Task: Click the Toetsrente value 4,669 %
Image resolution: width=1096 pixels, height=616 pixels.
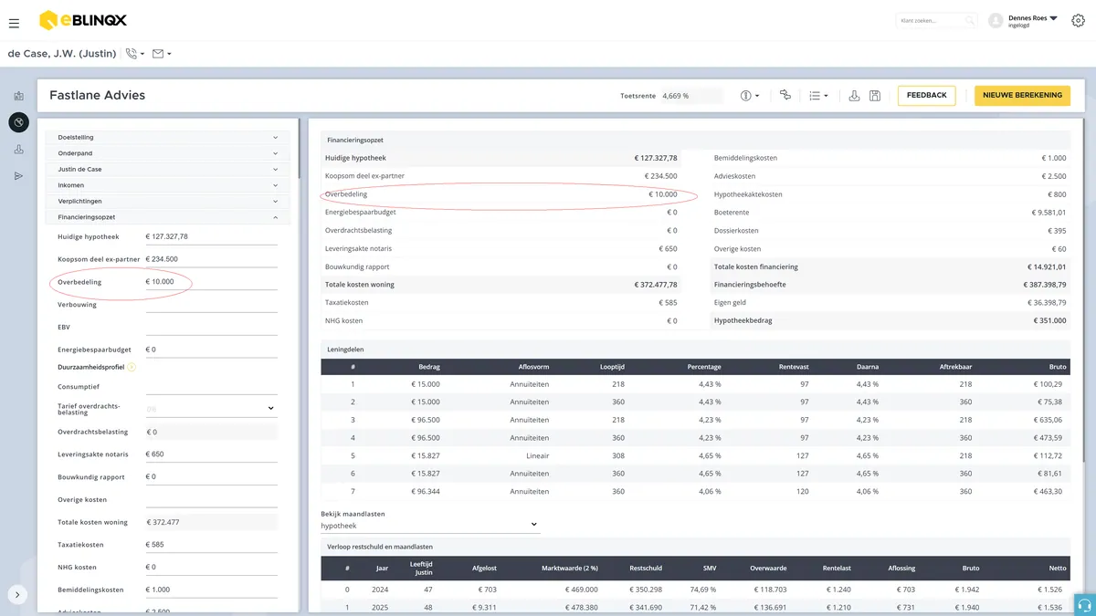Action: point(676,95)
